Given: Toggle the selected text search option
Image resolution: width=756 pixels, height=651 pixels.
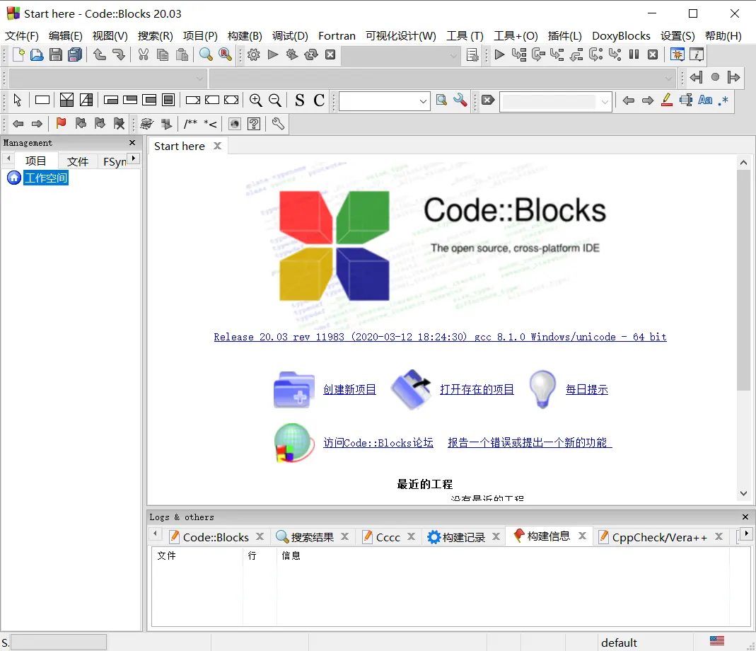Looking at the screenshot, I should click(x=685, y=100).
